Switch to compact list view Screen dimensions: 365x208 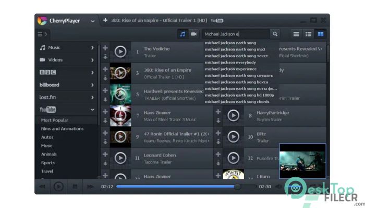click(x=296, y=34)
